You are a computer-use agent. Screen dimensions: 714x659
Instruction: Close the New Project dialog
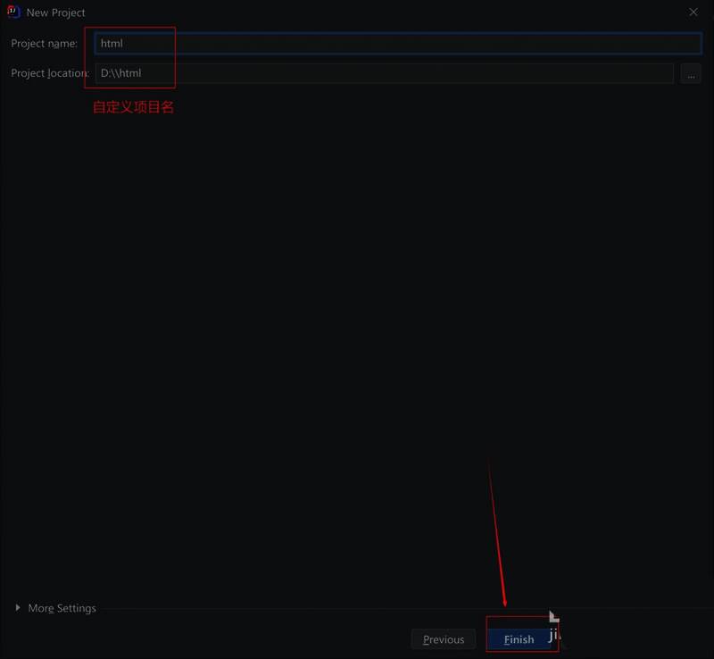coord(693,13)
